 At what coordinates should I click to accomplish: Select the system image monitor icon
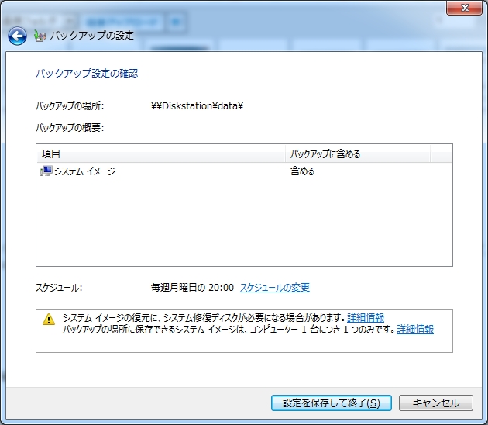(46, 171)
